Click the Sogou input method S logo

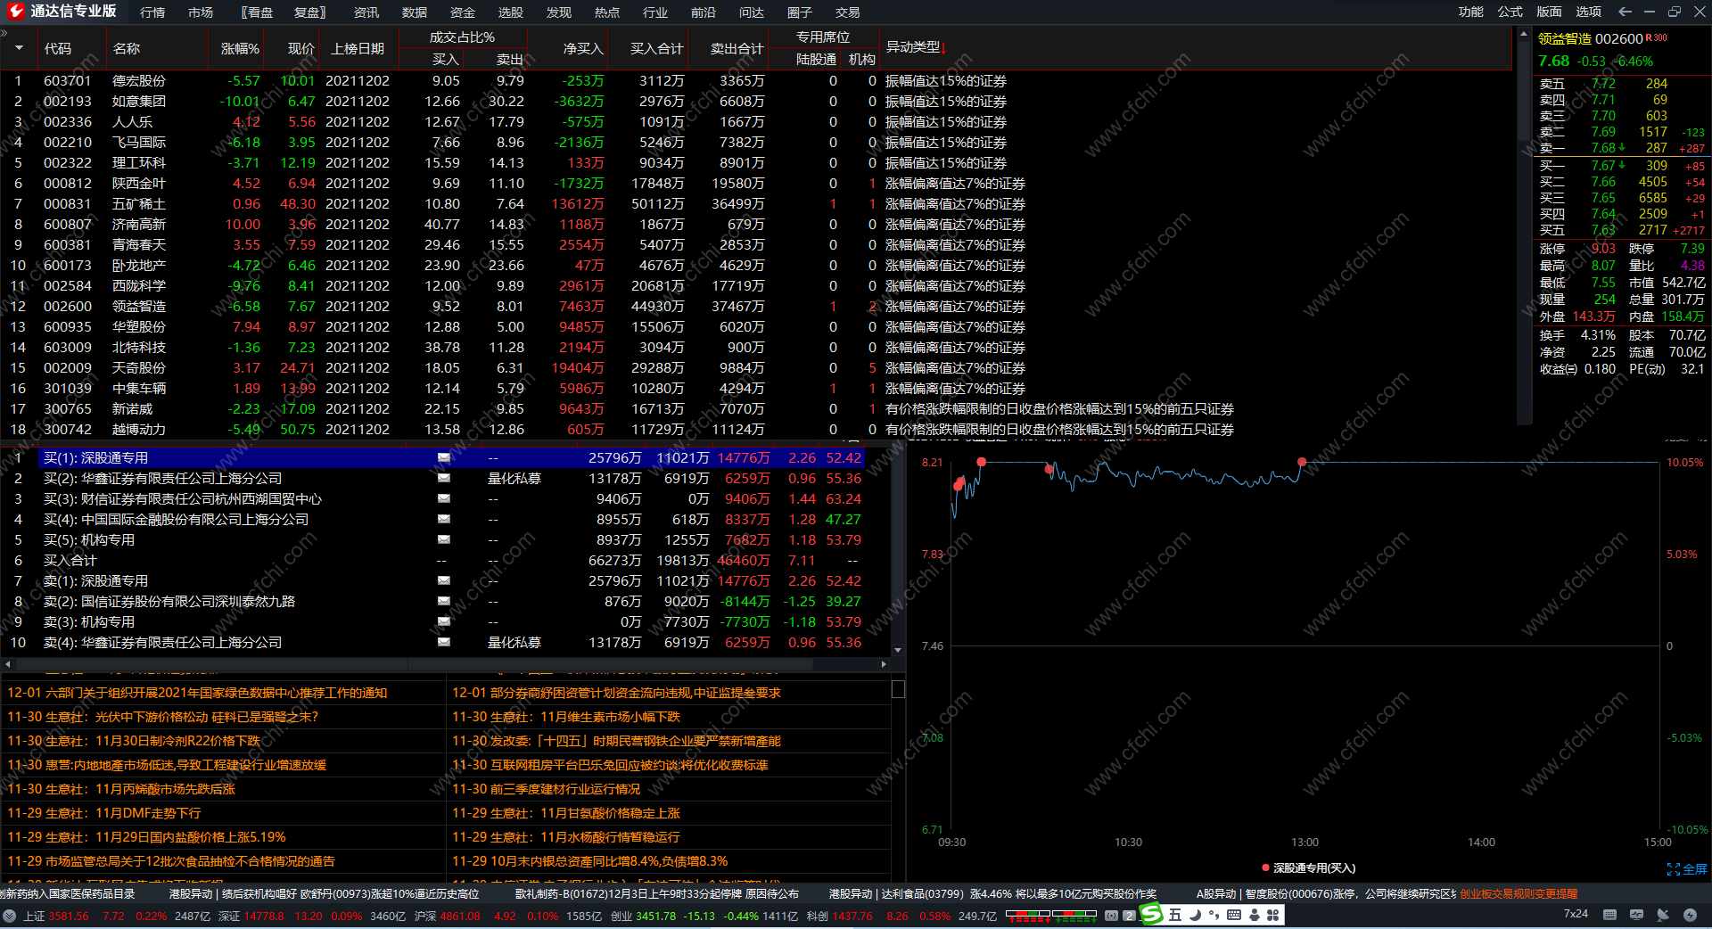coord(1152,915)
